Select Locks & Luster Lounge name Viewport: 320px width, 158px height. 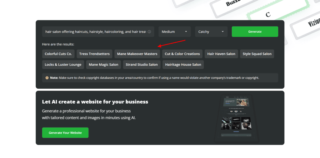click(x=63, y=65)
